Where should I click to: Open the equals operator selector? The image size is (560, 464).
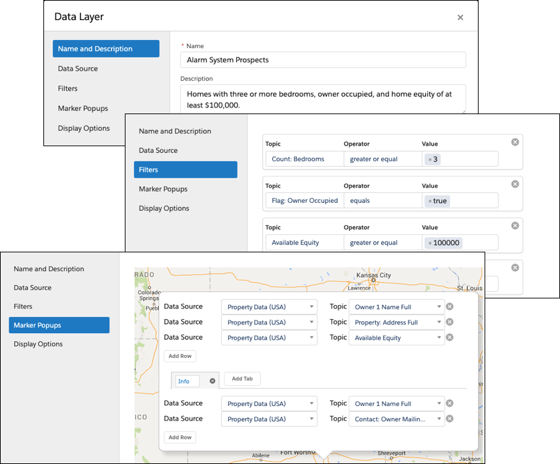382,200
